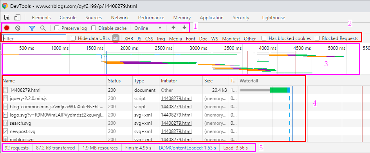Sort by the Size column header
The width and height of the screenshot is (370, 153).
click(216, 81)
